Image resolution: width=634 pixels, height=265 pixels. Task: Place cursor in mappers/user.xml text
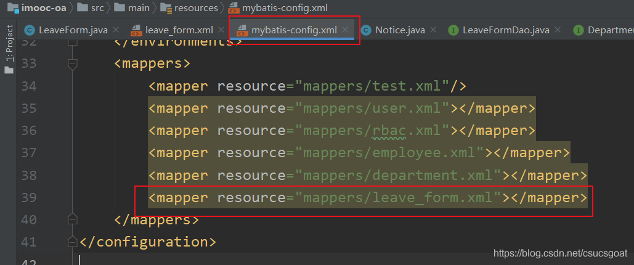coord(372,108)
